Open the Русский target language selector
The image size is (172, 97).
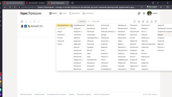(96, 22)
